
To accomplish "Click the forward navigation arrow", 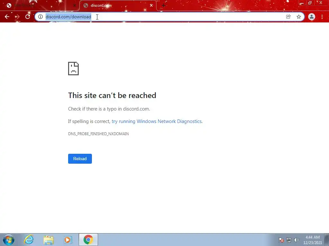I will click(x=17, y=17).
